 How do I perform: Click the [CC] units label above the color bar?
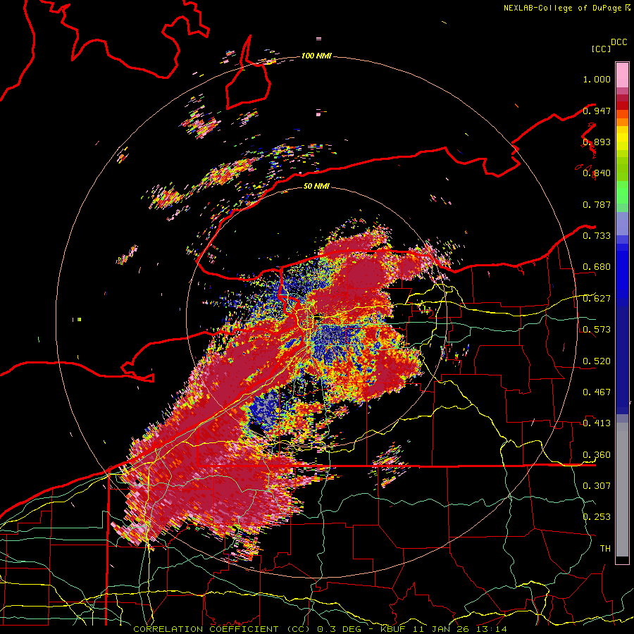point(601,49)
